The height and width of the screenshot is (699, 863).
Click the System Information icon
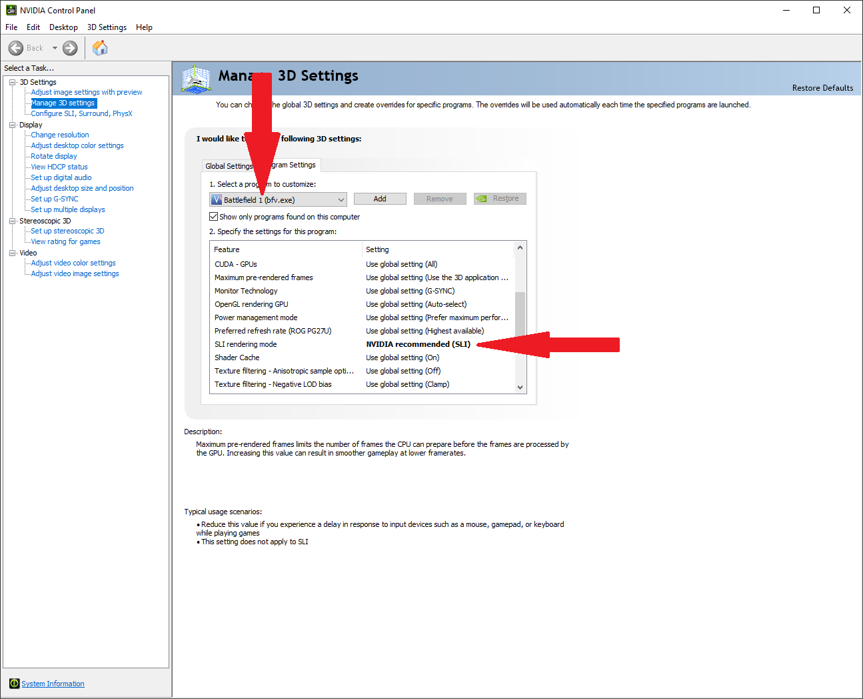point(15,684)
